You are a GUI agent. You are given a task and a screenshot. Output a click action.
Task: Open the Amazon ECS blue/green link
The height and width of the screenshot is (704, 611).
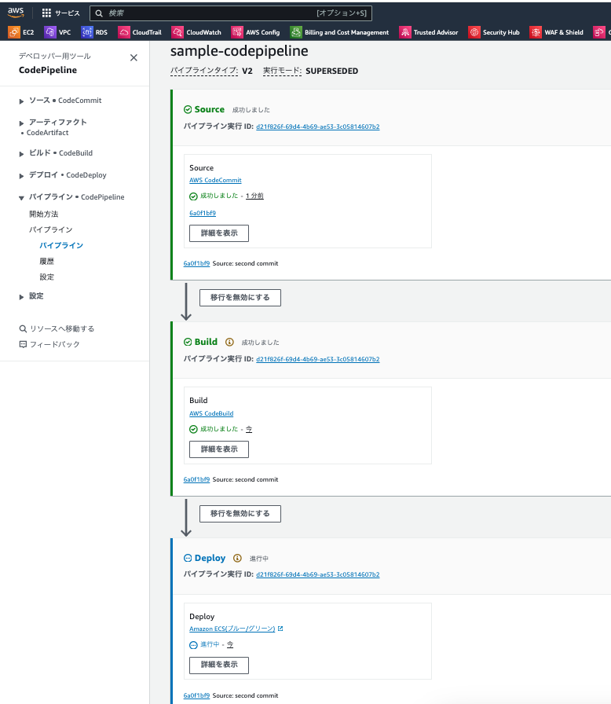(x=232, y=629)
